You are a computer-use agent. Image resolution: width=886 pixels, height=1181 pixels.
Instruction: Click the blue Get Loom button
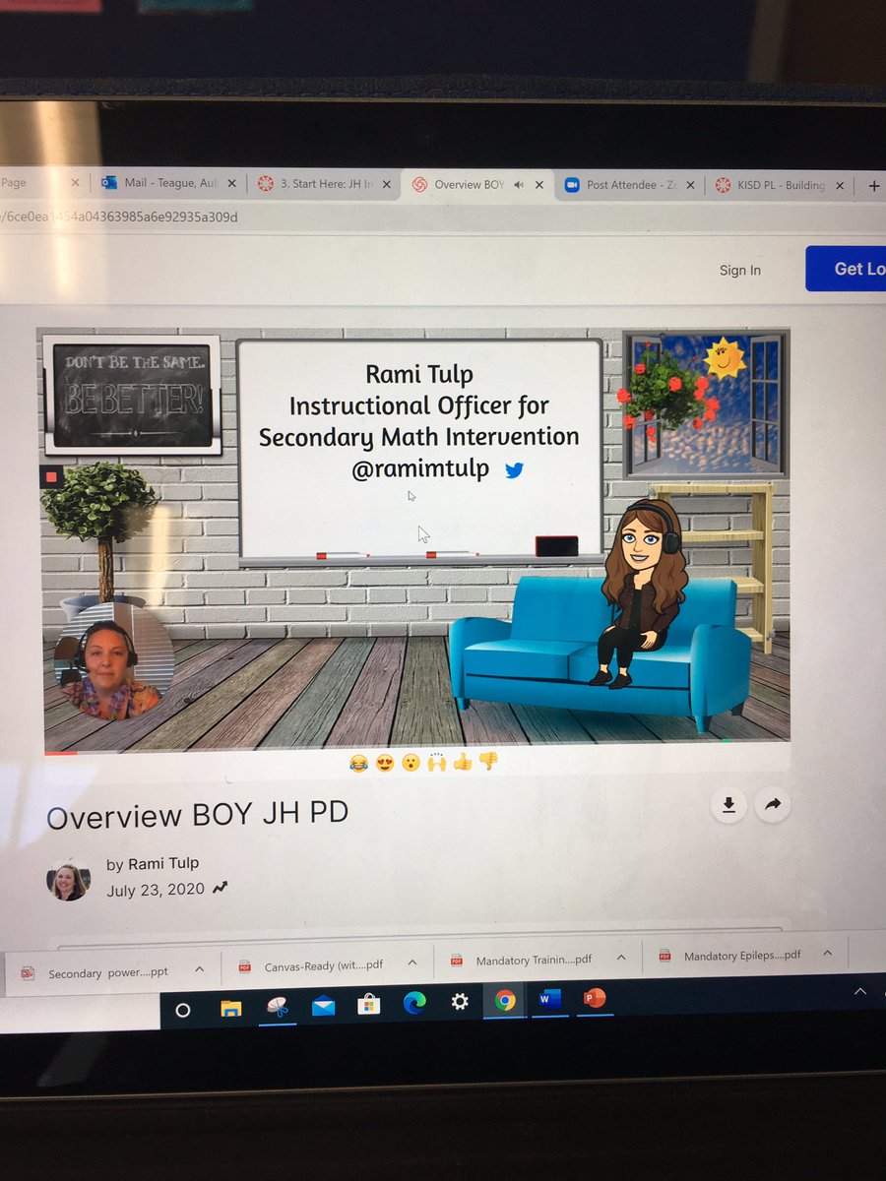click(x=847, y=269)
